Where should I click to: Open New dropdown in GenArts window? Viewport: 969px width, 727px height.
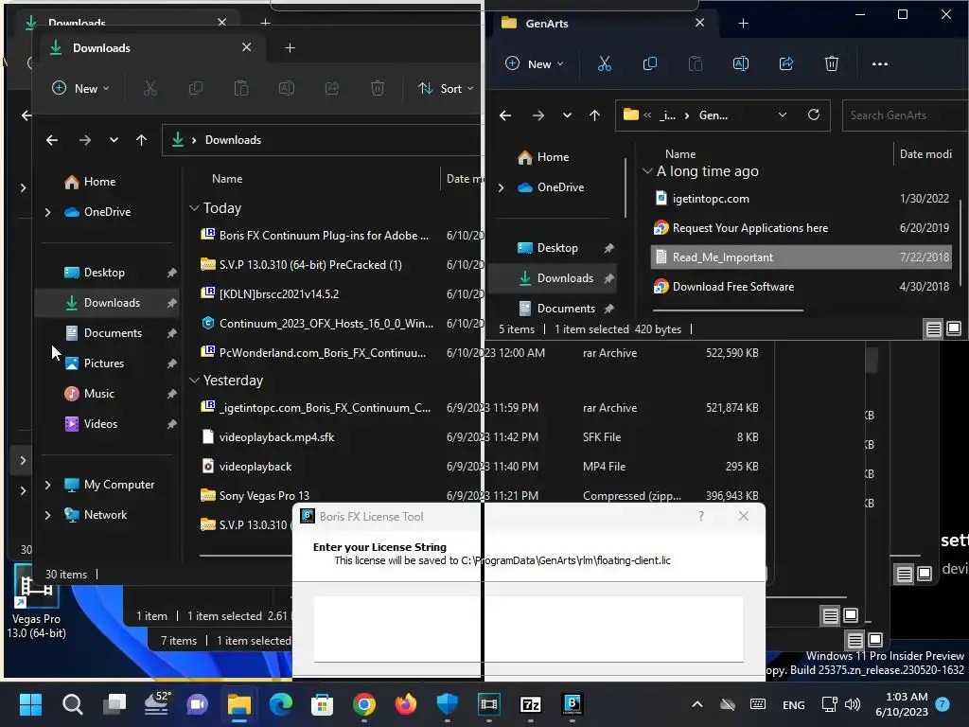[535, 63]
